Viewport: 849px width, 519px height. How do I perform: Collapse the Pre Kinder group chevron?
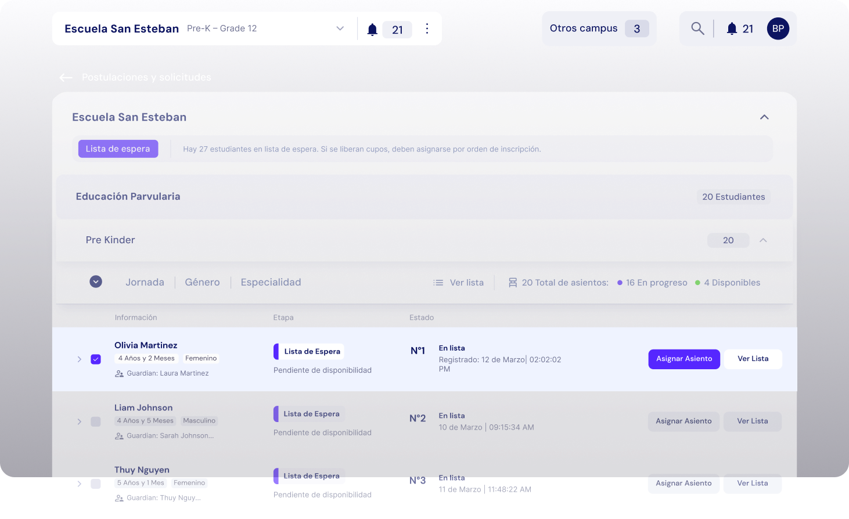click(764, 240)
